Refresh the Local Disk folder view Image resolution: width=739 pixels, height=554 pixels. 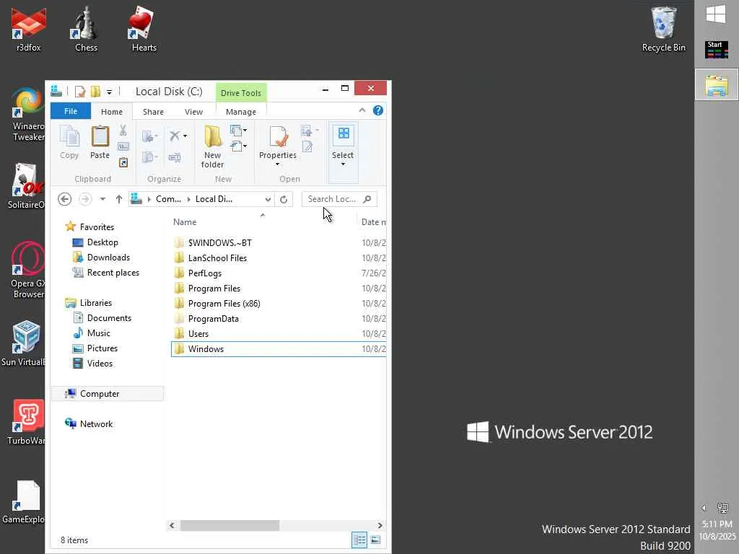coord(284,199)
